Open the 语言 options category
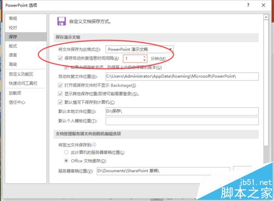Image resolution: width=274 pixels, height=201 pixels. [x=13, y=55]
